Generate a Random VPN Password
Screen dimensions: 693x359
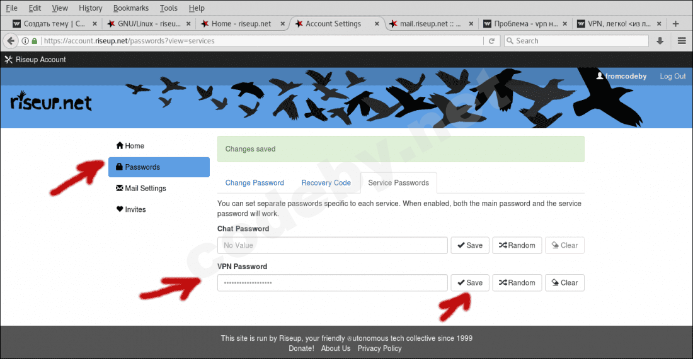[x=517, y=283]
